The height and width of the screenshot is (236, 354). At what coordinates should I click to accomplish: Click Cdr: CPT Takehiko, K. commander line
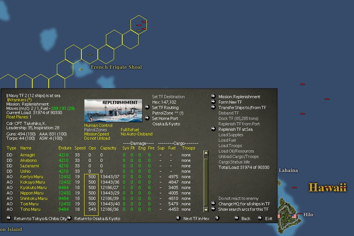coord(26,123)
